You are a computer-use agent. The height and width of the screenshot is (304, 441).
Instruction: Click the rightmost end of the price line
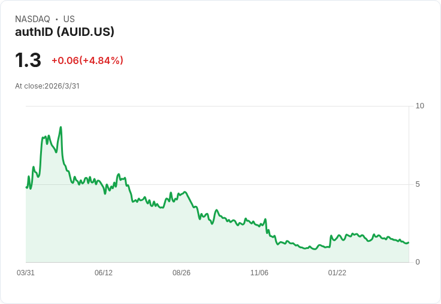click(x=409, y=242)
